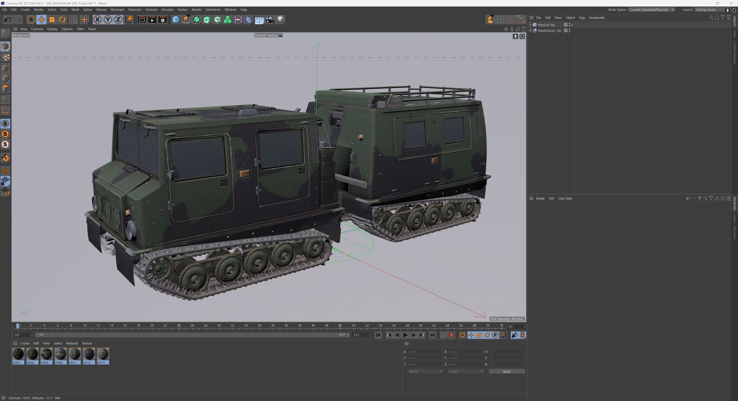Open the Material Manager hamburger menu
This screenshot has height=401, width=738.
click(x=15, y=343)
